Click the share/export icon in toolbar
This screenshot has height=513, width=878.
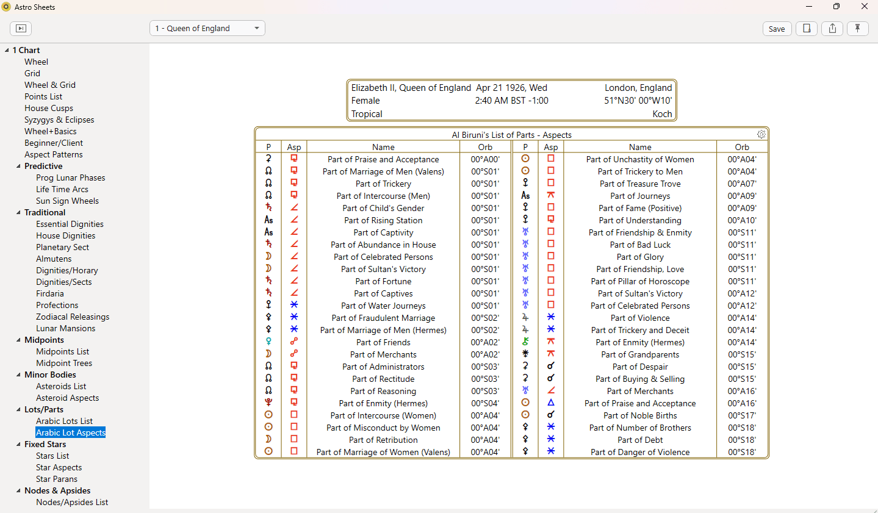[x=832, y=29]
